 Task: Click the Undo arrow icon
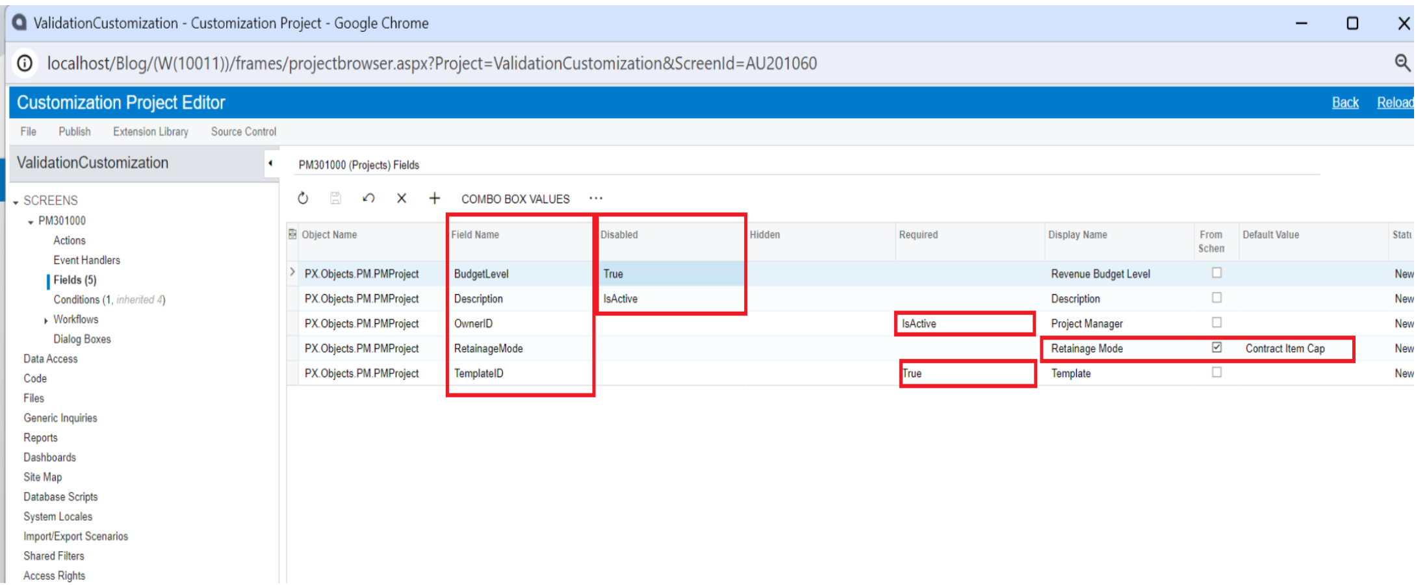pos(368,199)
